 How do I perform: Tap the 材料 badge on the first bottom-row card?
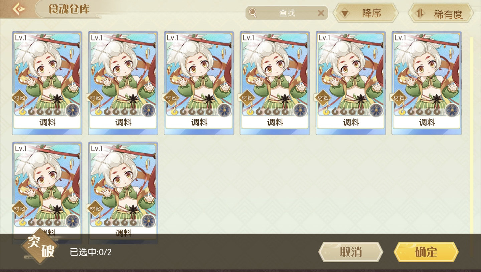(x=19, y=209)
